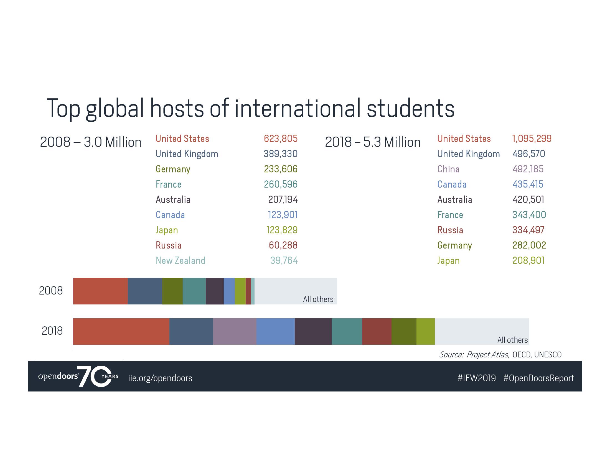Click the 2008 'All others' bar segment
610x471 pixels.
(296, 291)
